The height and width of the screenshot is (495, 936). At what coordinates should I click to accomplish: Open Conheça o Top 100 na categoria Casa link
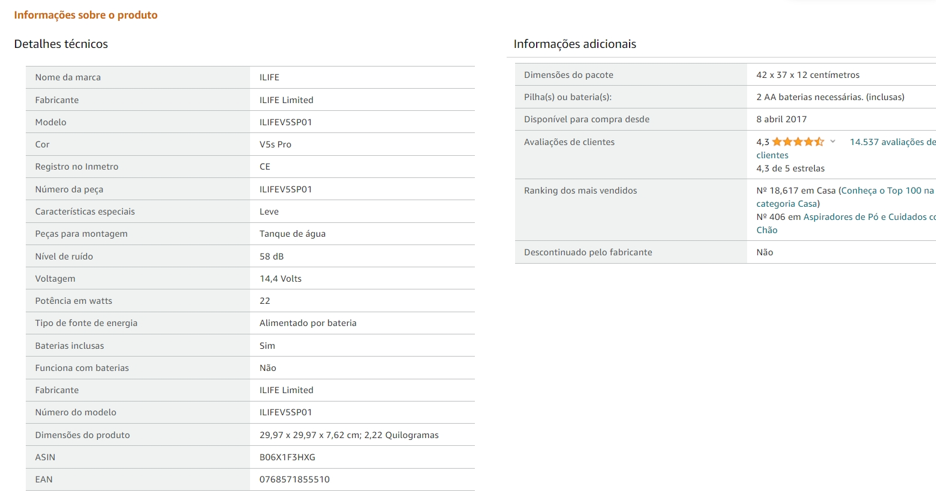tap(887, 191)
